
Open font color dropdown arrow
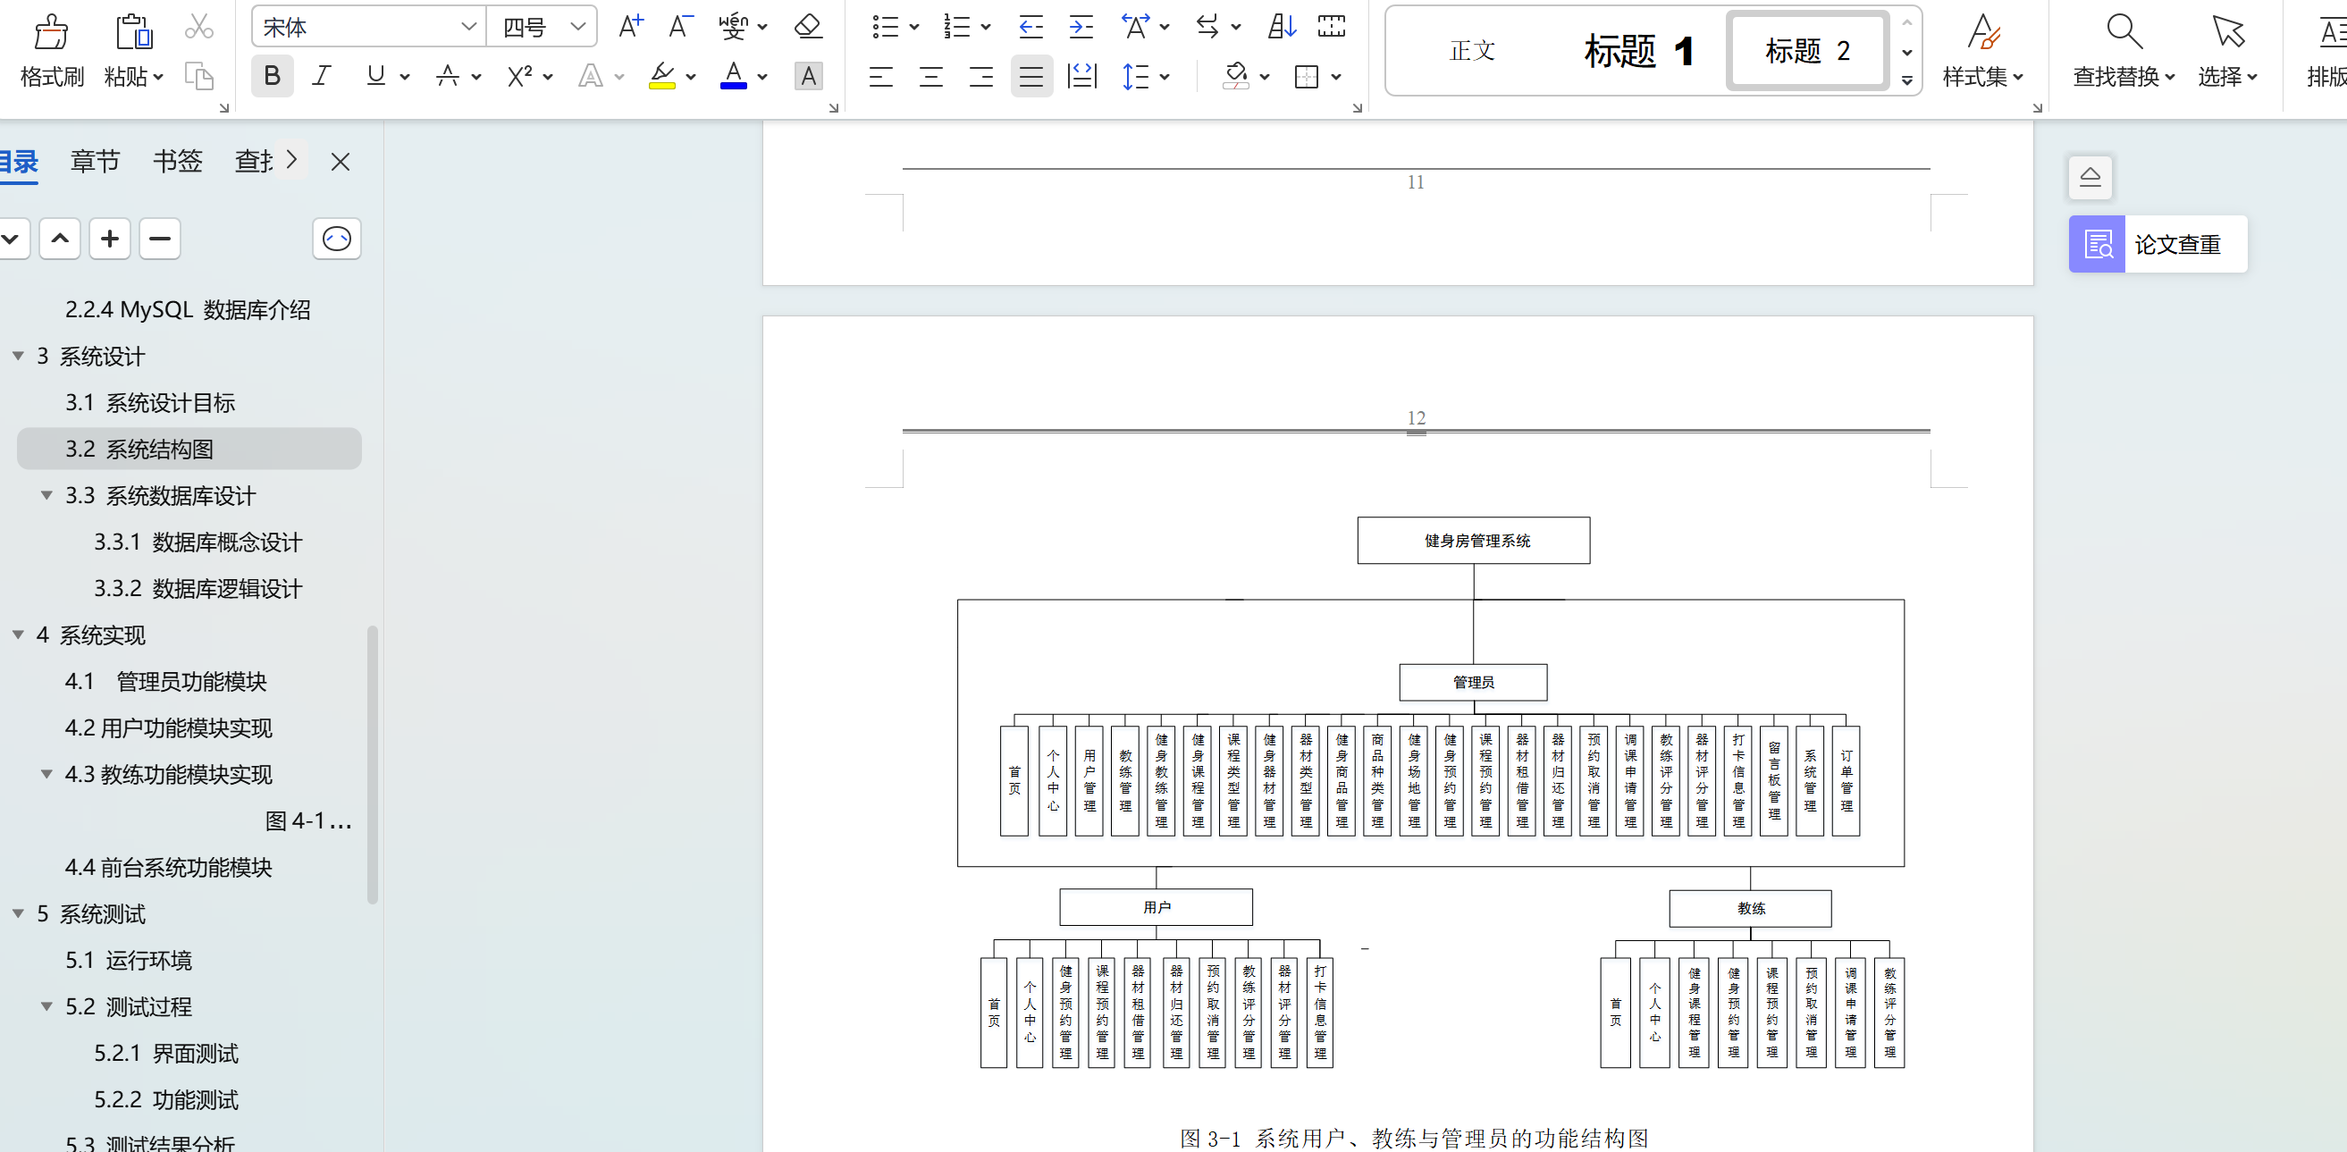coord(762,77)
